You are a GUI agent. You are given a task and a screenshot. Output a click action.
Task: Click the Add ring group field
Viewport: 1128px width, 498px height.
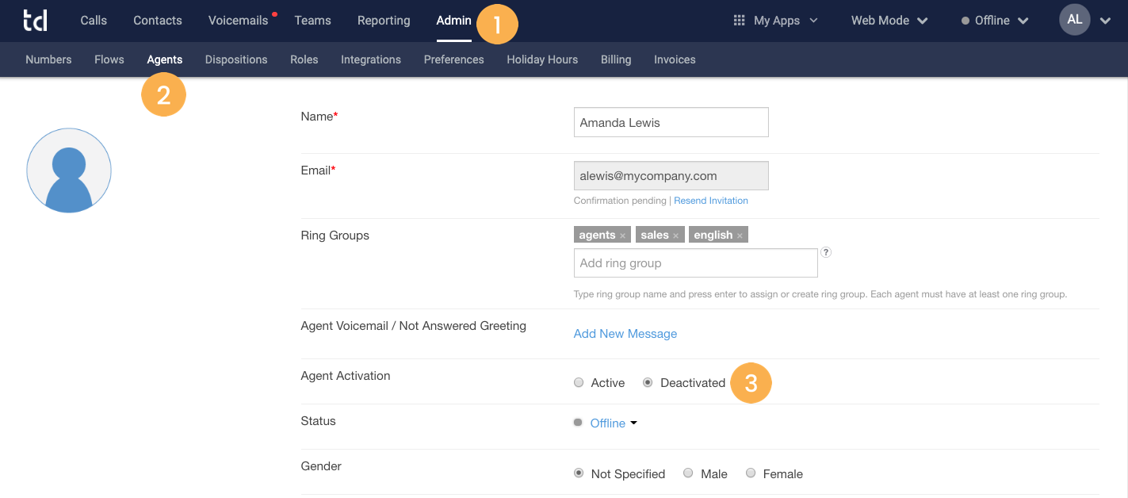coord(696,262)
